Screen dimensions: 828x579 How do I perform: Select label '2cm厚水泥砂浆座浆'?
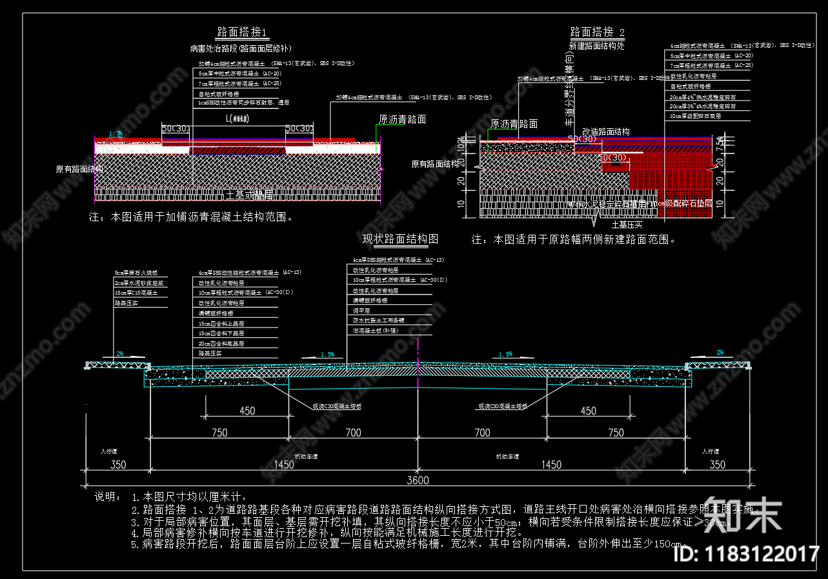139,283
